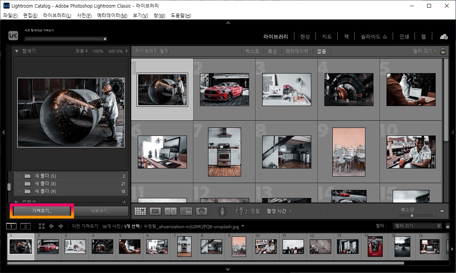Collapse left panel with side arrow
This screenshot has width=456, height=273.
pos(3,132)
